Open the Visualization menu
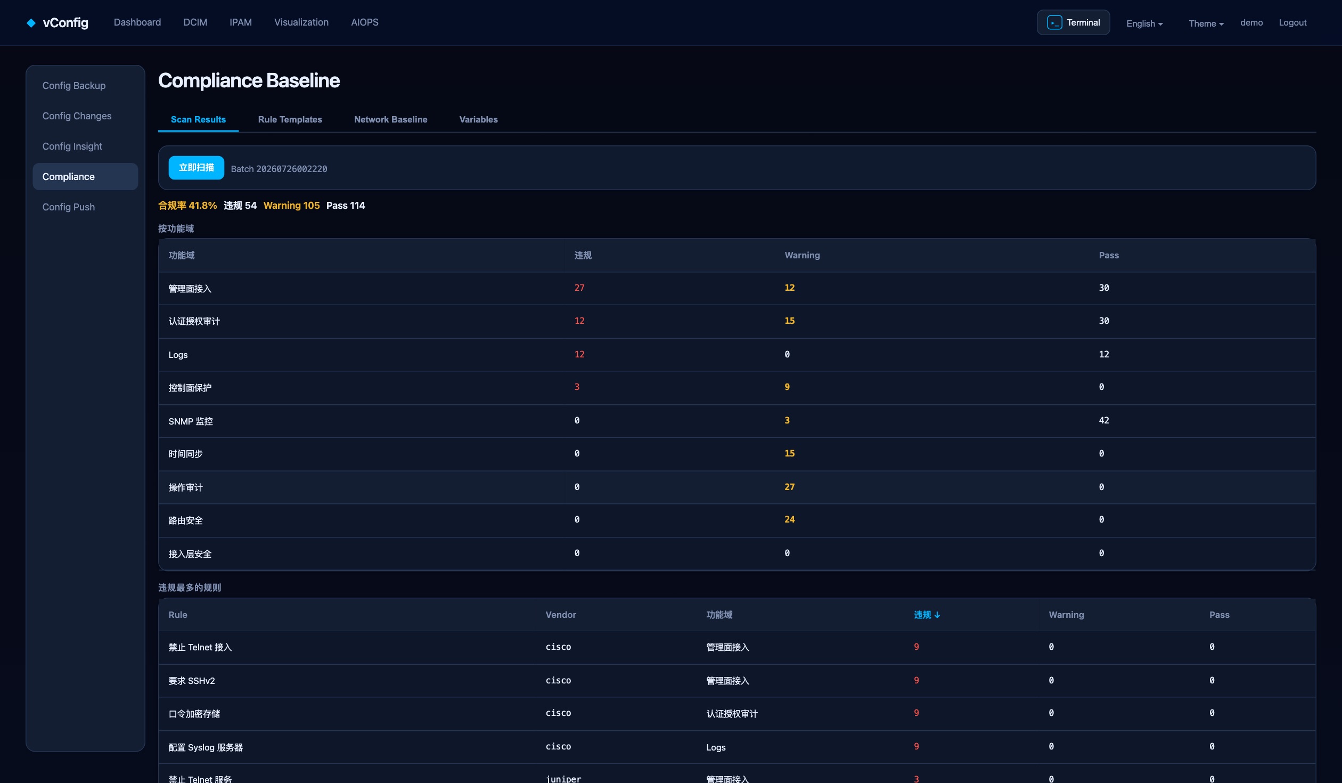 click(x=301, y=22)
